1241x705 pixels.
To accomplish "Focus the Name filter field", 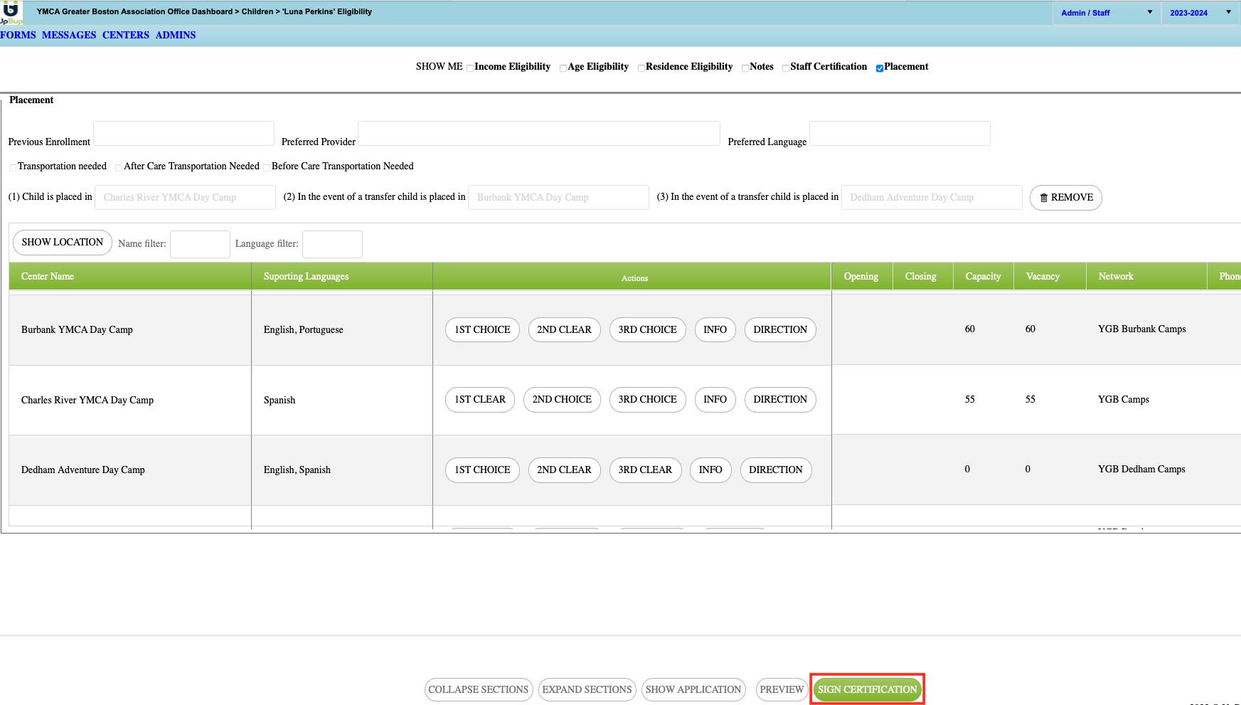I will pyautogui.click(x=200, y=244).
